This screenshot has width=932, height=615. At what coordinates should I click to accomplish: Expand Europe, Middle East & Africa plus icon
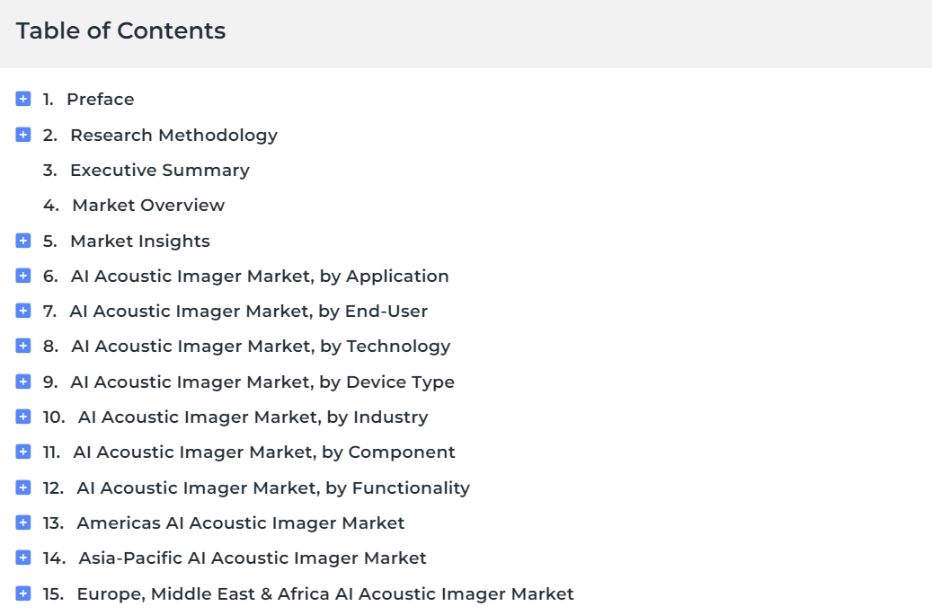[x=23, y=593]
